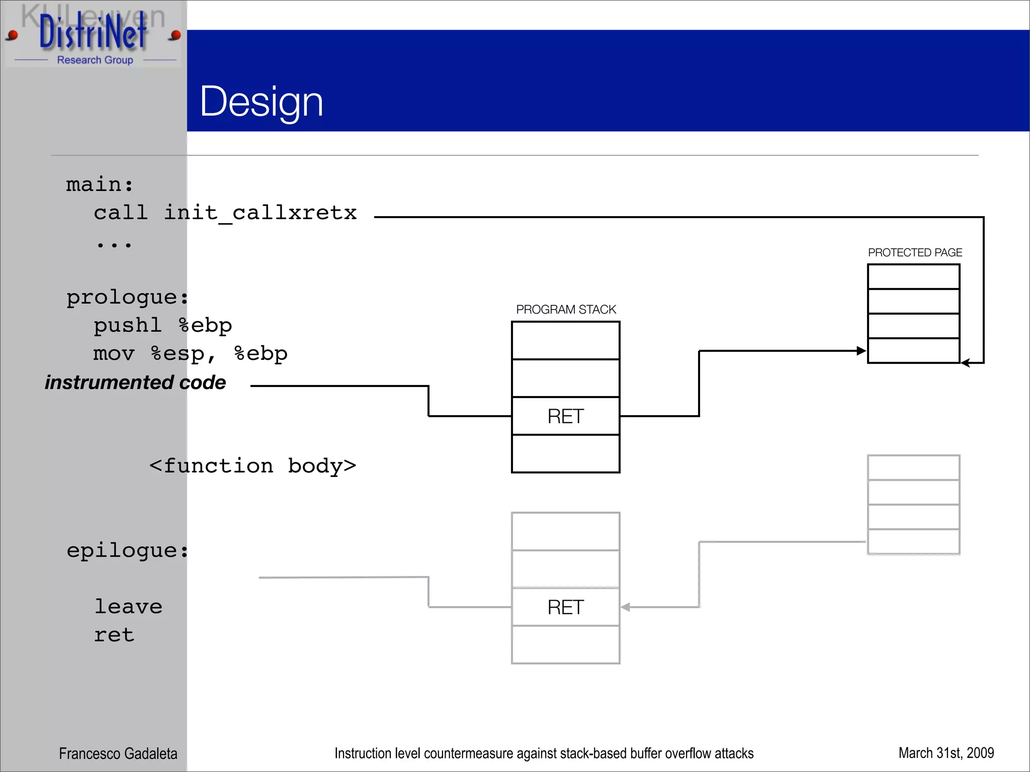
Task: Select the 'mov %esp, %ebp' instruction
Action: tap(190, 353)
